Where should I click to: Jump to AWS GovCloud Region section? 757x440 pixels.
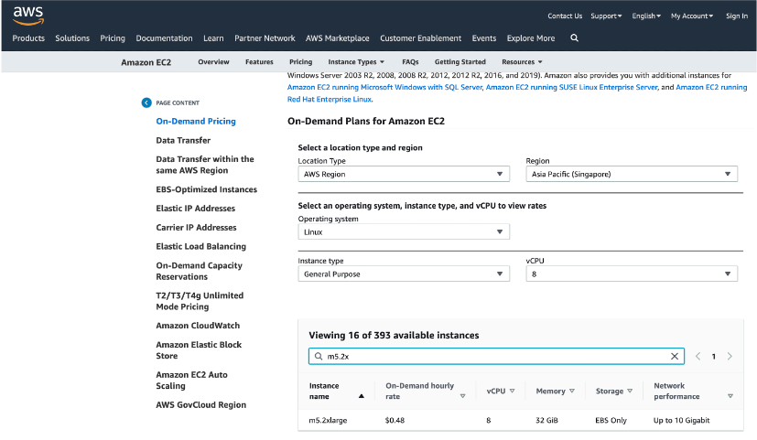coord(200,404)
